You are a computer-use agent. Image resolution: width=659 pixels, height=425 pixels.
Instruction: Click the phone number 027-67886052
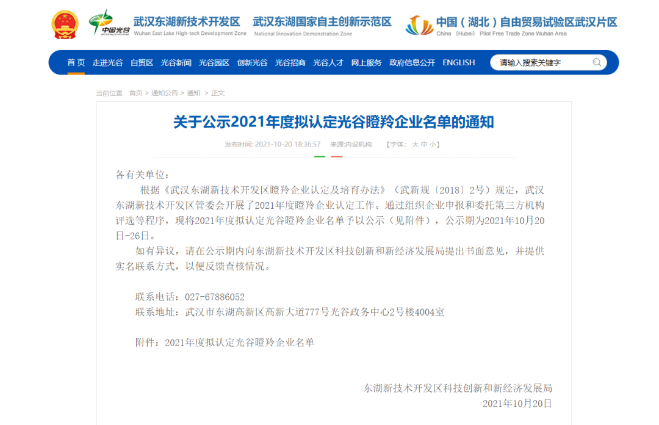click(x=215, y=297)
